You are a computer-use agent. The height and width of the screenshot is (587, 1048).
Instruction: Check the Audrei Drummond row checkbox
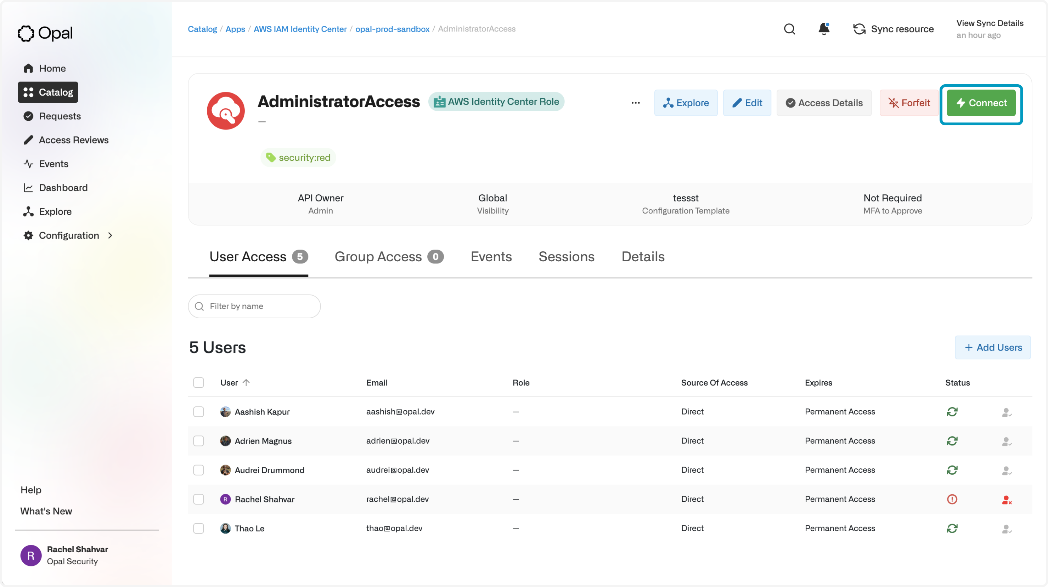tap(198, 470)
